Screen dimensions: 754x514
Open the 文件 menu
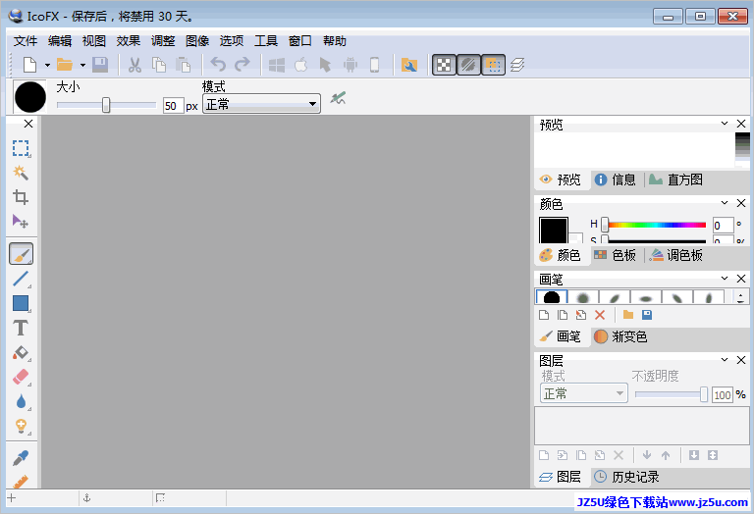26,41
